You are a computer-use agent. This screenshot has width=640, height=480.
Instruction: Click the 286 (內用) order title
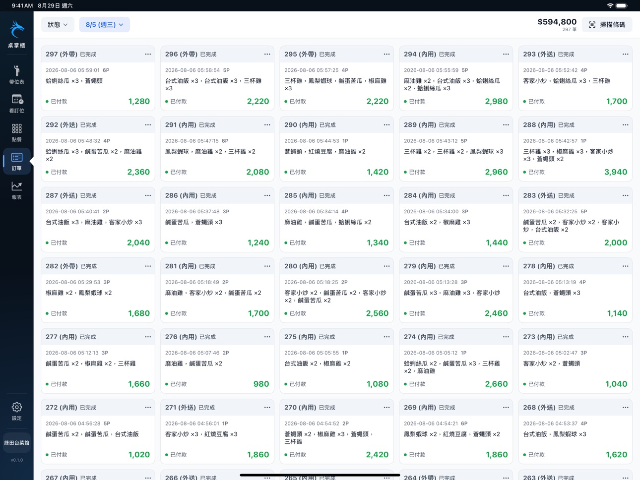tap(181, 195)
